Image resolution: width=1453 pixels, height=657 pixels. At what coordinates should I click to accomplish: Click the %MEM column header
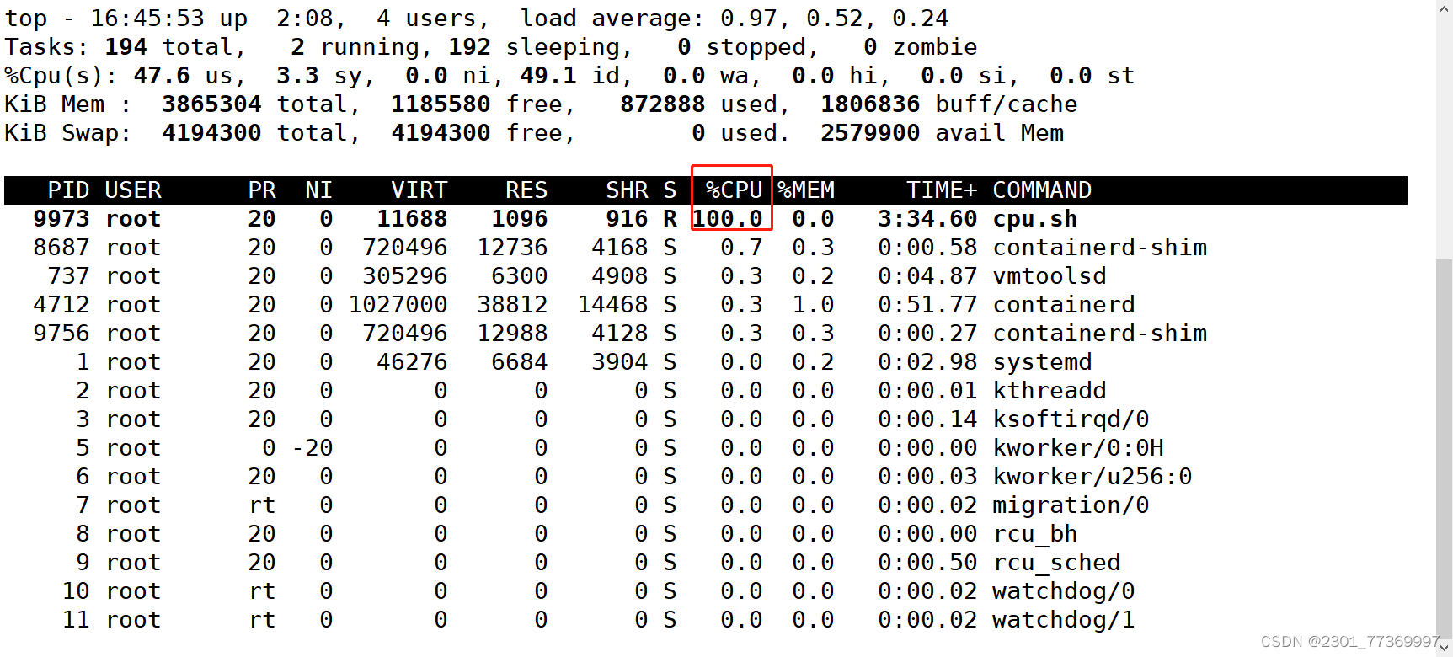(x=805, y=190)
